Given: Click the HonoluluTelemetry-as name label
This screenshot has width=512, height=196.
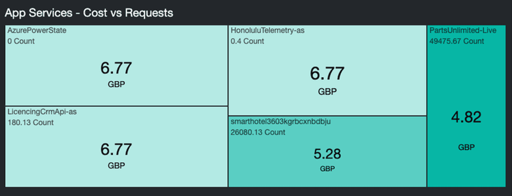Looking at the screenshot, I should 267,30.
